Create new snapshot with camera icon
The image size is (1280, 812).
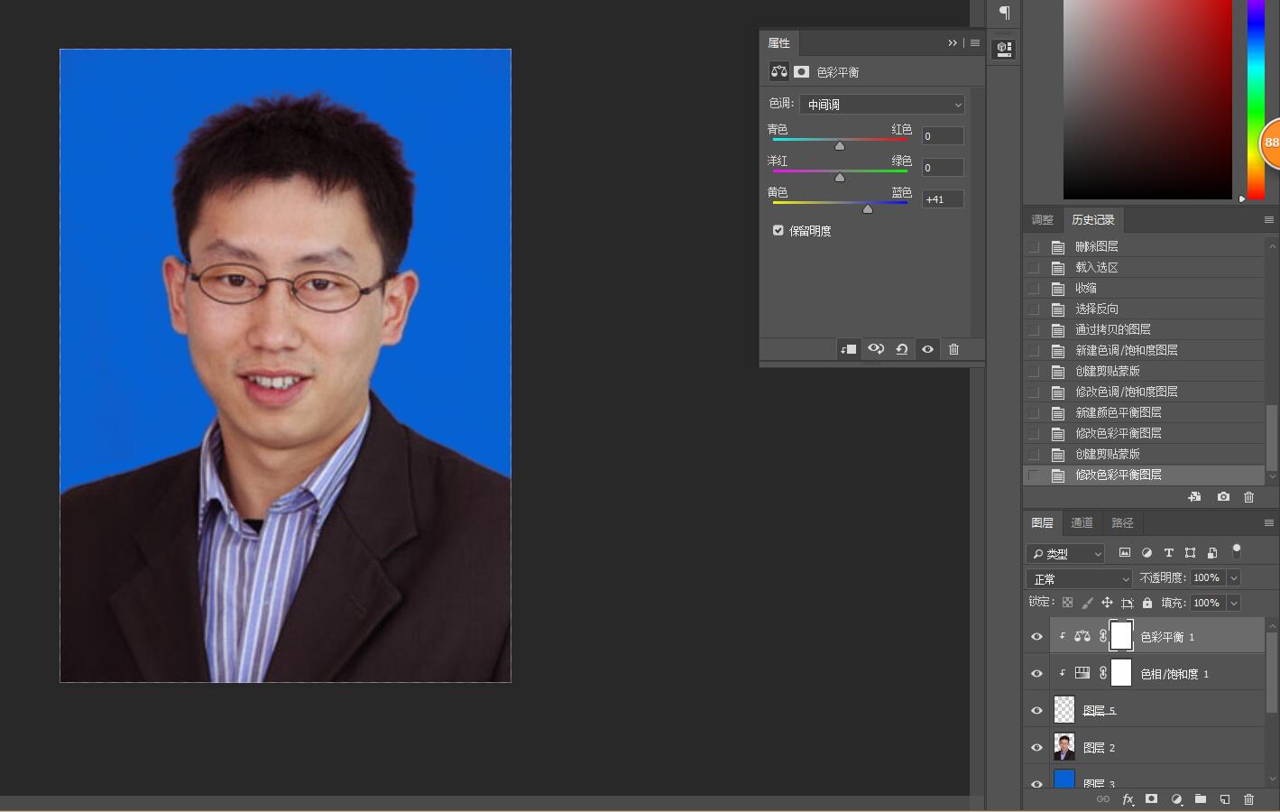(1223, 497)
